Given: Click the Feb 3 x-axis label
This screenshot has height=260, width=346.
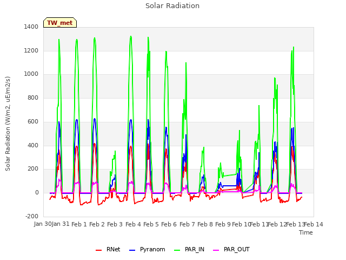Looking at the screenshot, I should click(115, 224).
